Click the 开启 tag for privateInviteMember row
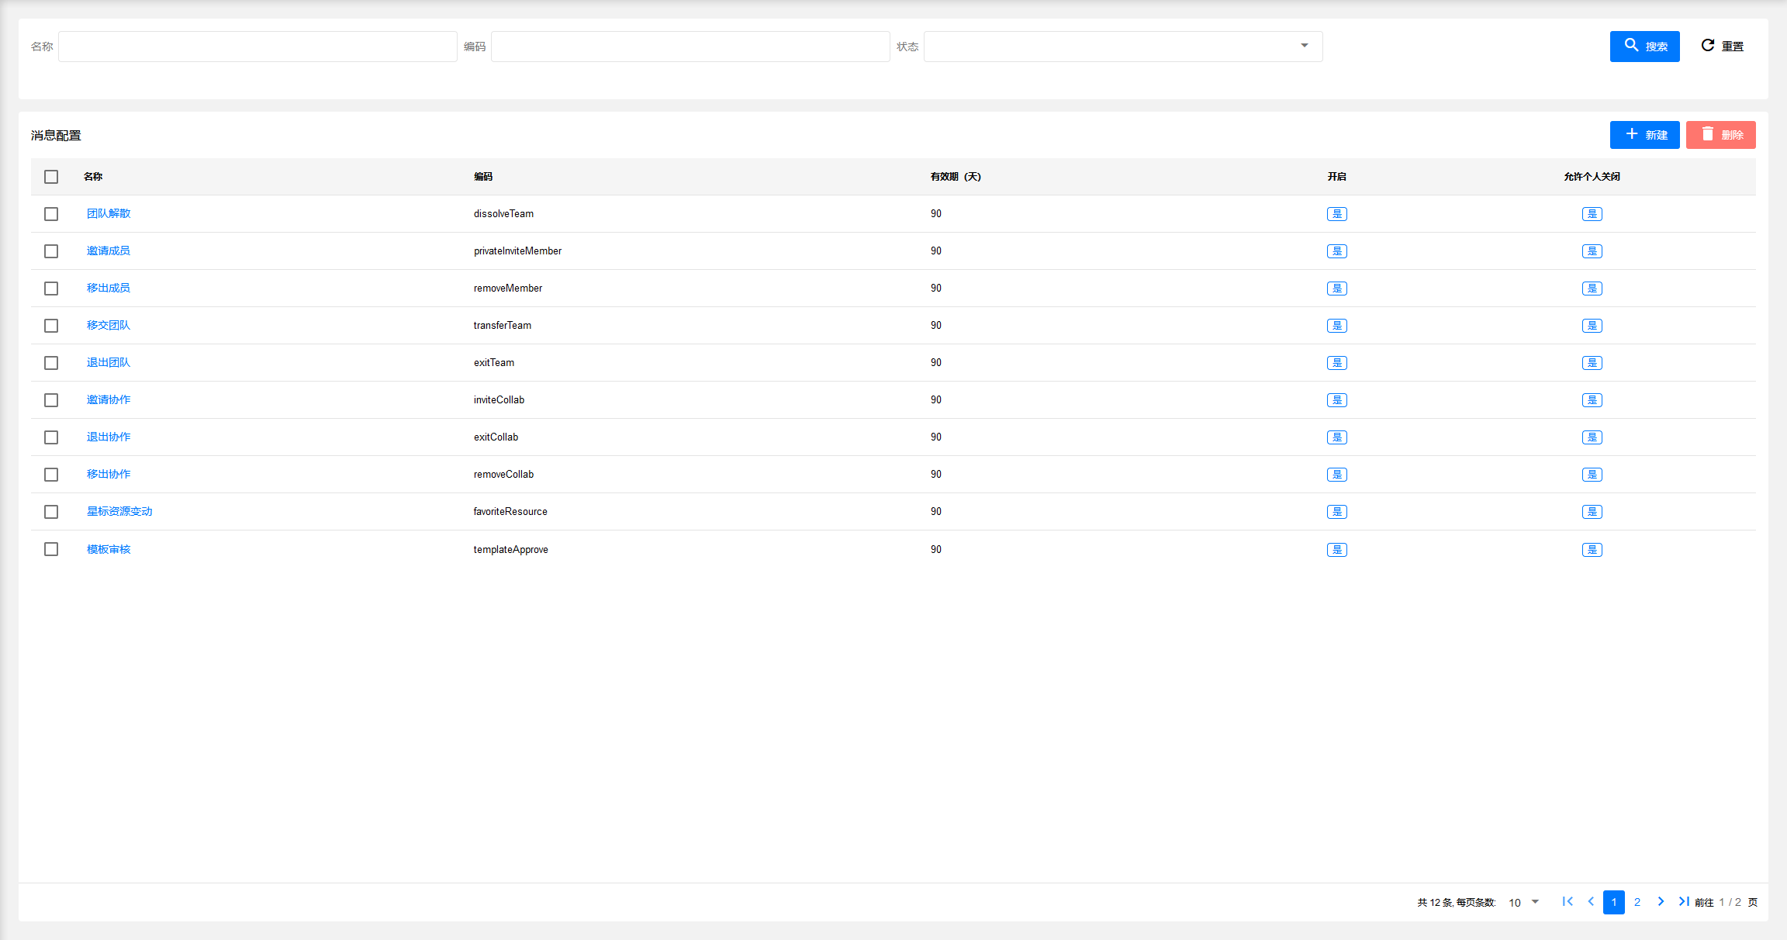1787x940 pixels. [1337, 251]
